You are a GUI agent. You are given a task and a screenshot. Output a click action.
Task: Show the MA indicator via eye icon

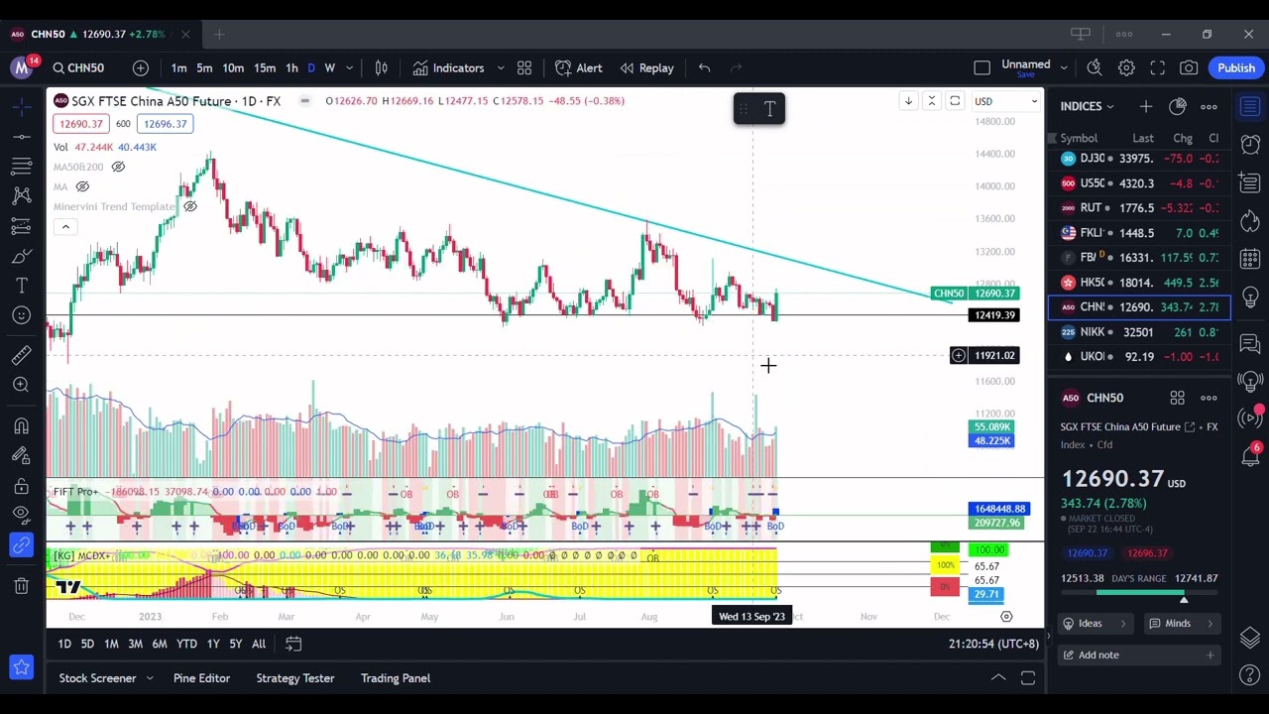[x=82, y=186]
